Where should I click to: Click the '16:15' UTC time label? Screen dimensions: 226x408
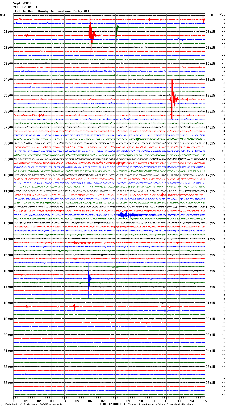210,159
